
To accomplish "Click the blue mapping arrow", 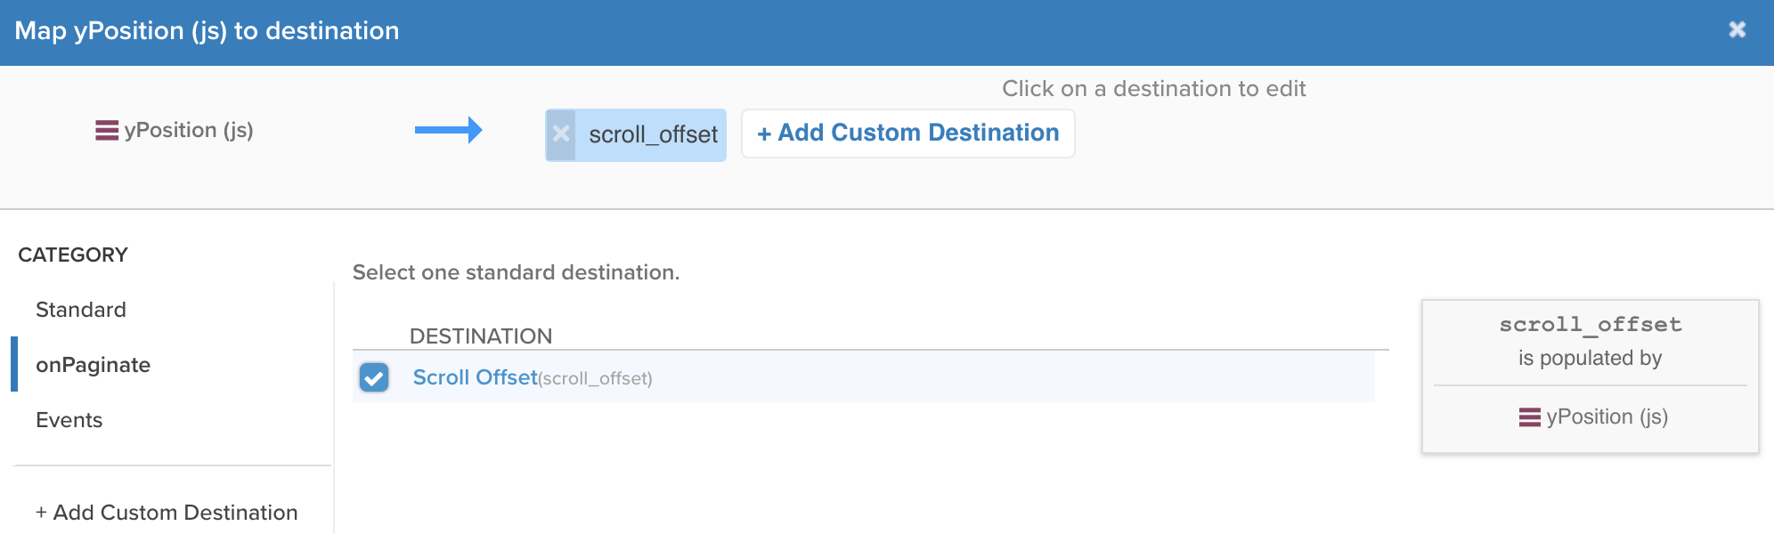I will (448, 131).
